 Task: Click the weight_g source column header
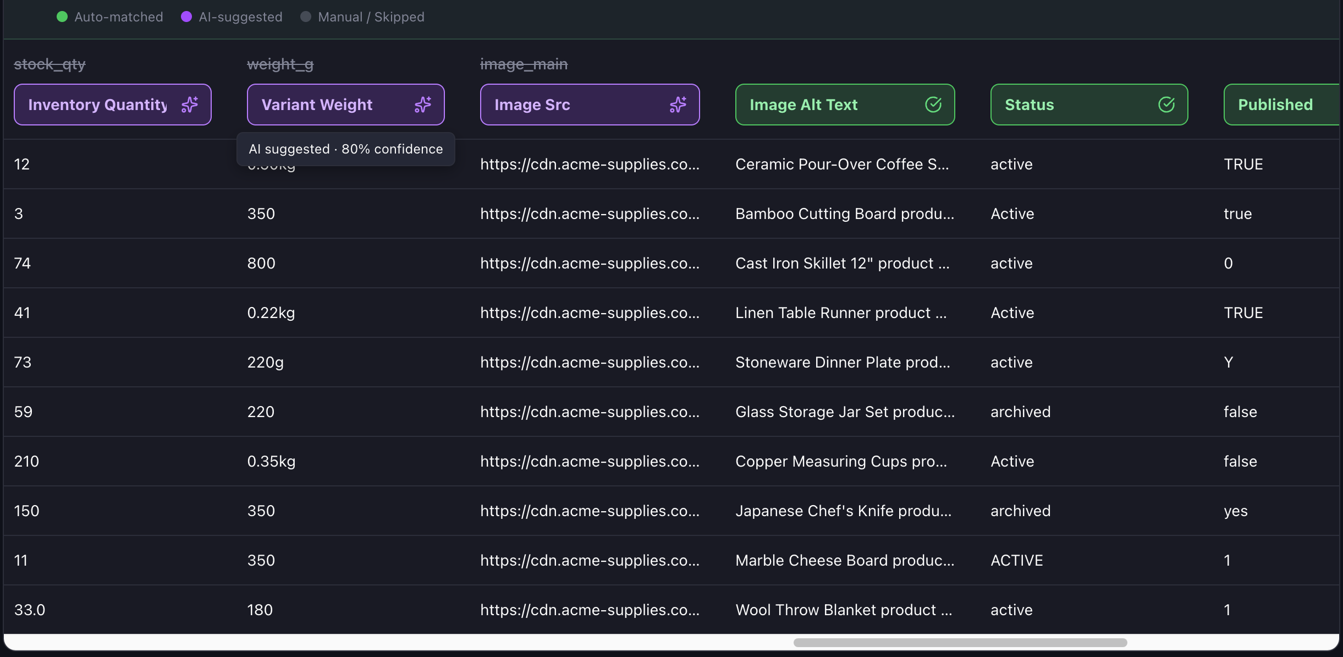click(280, 64)
